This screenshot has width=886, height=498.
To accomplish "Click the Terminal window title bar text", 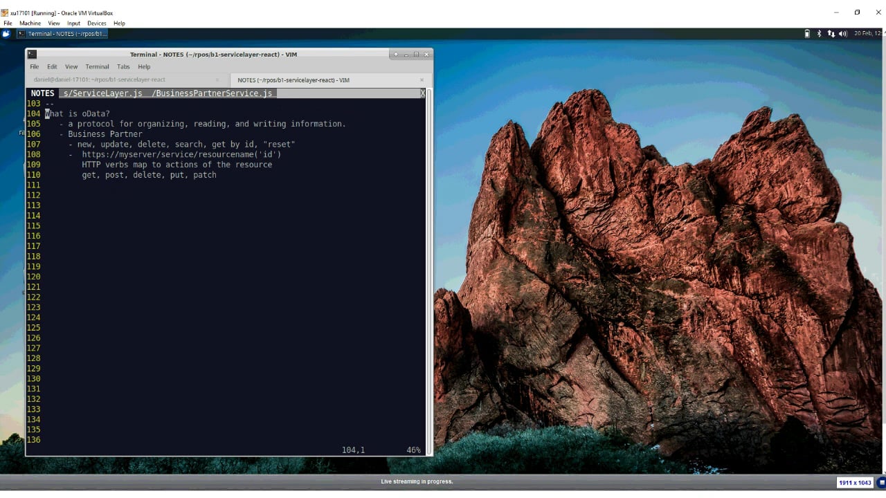I will (213, 54).
